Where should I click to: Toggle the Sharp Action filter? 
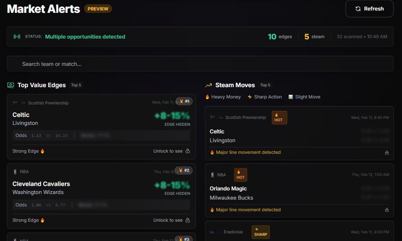click(x=265, y=97)
